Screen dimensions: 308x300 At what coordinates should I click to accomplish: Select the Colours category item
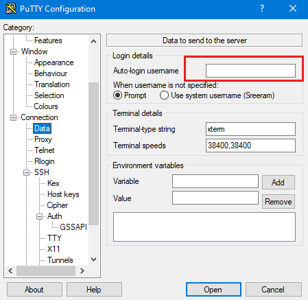tap(46, 106)
